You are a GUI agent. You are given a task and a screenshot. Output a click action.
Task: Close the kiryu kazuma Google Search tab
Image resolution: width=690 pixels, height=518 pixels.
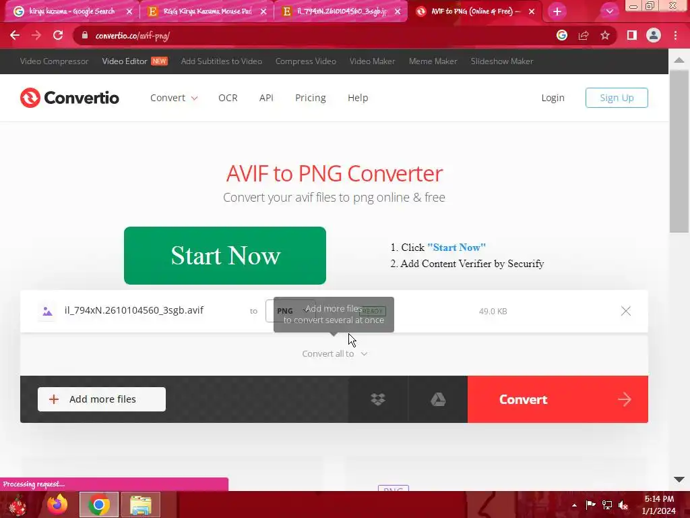(x=129, y=11)
